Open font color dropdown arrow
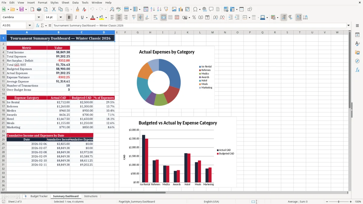This screenshot has width=363, height=204. tap(97, 18)
